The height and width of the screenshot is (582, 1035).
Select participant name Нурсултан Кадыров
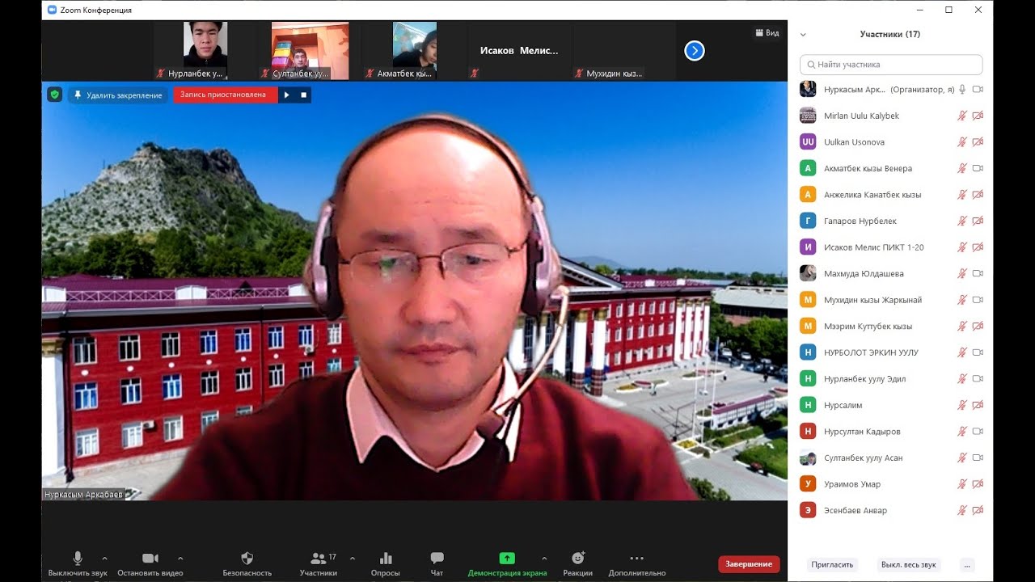862,432
